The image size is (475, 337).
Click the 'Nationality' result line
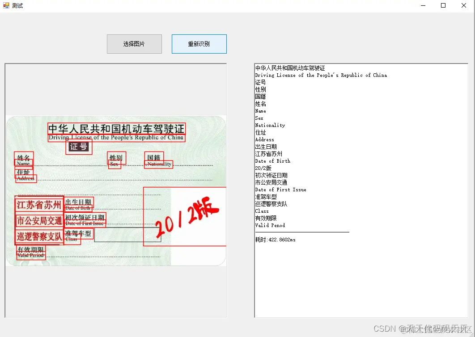(270, 125)
